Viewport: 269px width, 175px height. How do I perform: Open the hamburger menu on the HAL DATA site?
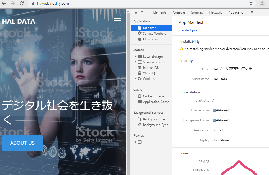(x=117, y=20)
